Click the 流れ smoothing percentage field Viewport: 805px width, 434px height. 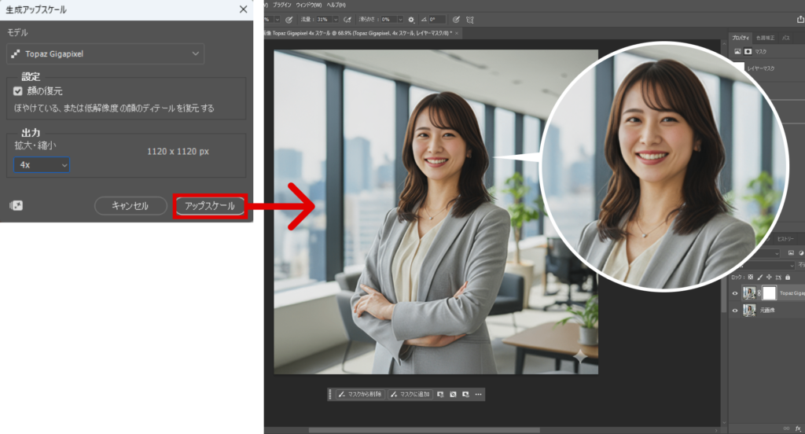[391, 19]
